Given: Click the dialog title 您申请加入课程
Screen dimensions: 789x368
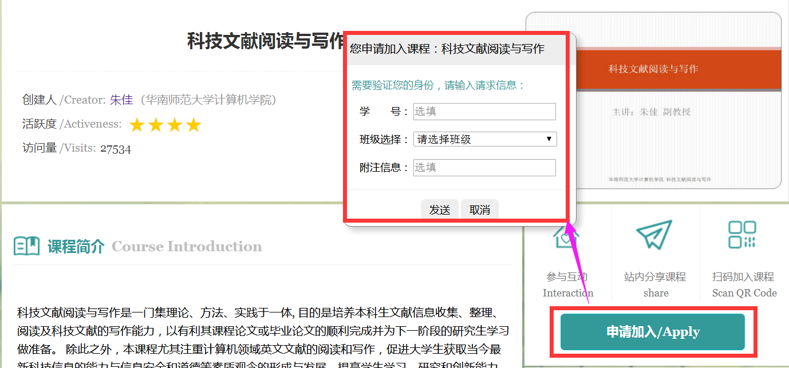Looking at the screenshot, I should click(447, 49).
